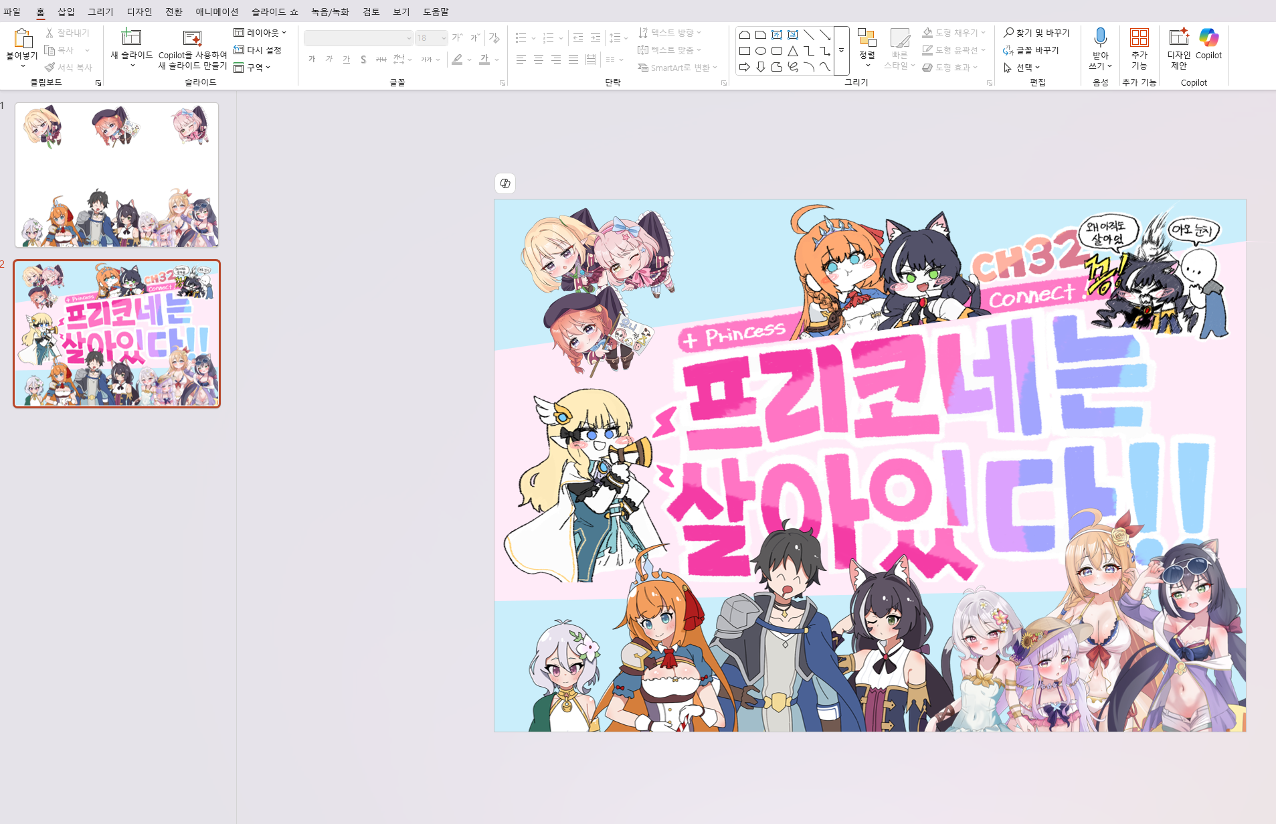Click 도형 윤곽선 shape outline
The image size is (1276, 824).
[953, 50]
